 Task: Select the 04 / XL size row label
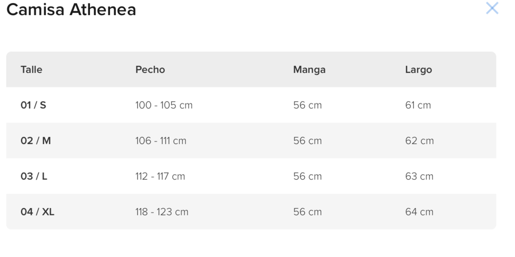(37, 212)
